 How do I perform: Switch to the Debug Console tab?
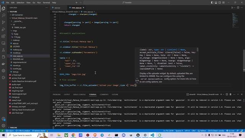pyautogui.click(x=79, y=95)
